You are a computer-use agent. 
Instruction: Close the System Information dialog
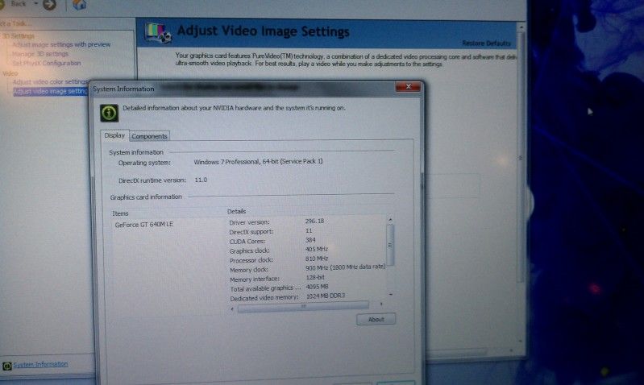[408, 87]
